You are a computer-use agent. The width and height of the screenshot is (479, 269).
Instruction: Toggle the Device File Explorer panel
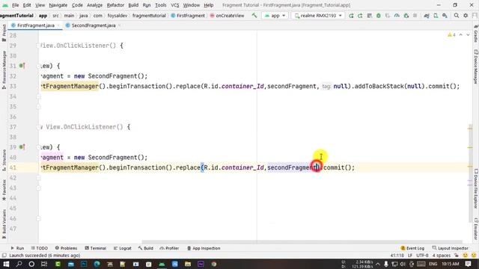[476, 189]
